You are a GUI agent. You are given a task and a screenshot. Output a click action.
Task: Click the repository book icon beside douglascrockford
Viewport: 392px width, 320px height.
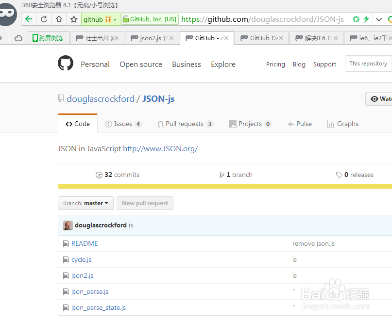coord(61,98)
